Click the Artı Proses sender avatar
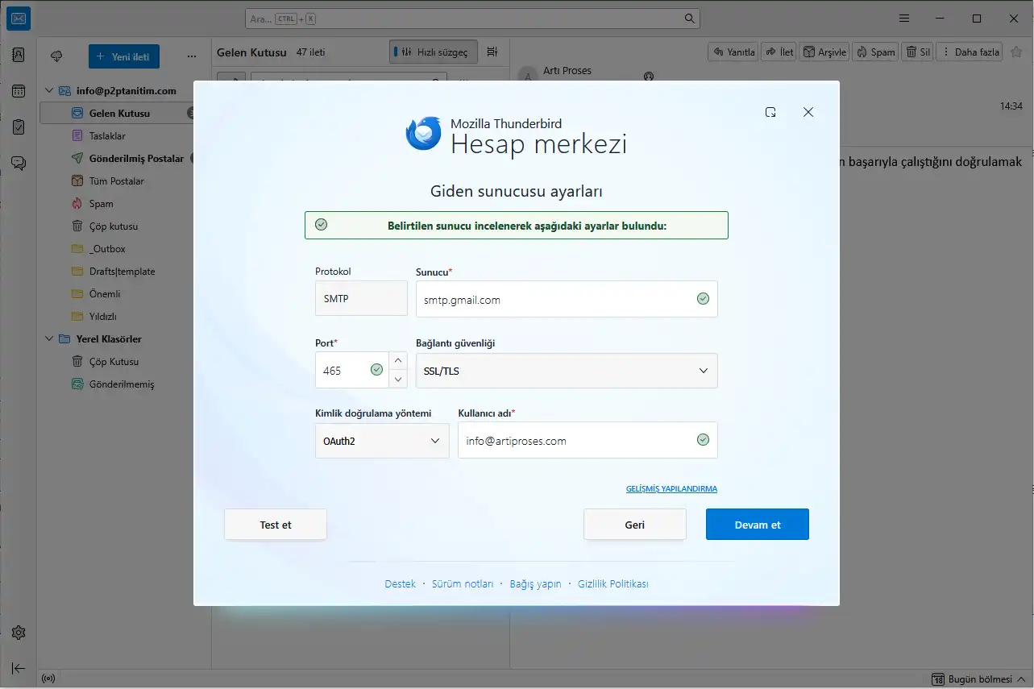 pos(528,77)
